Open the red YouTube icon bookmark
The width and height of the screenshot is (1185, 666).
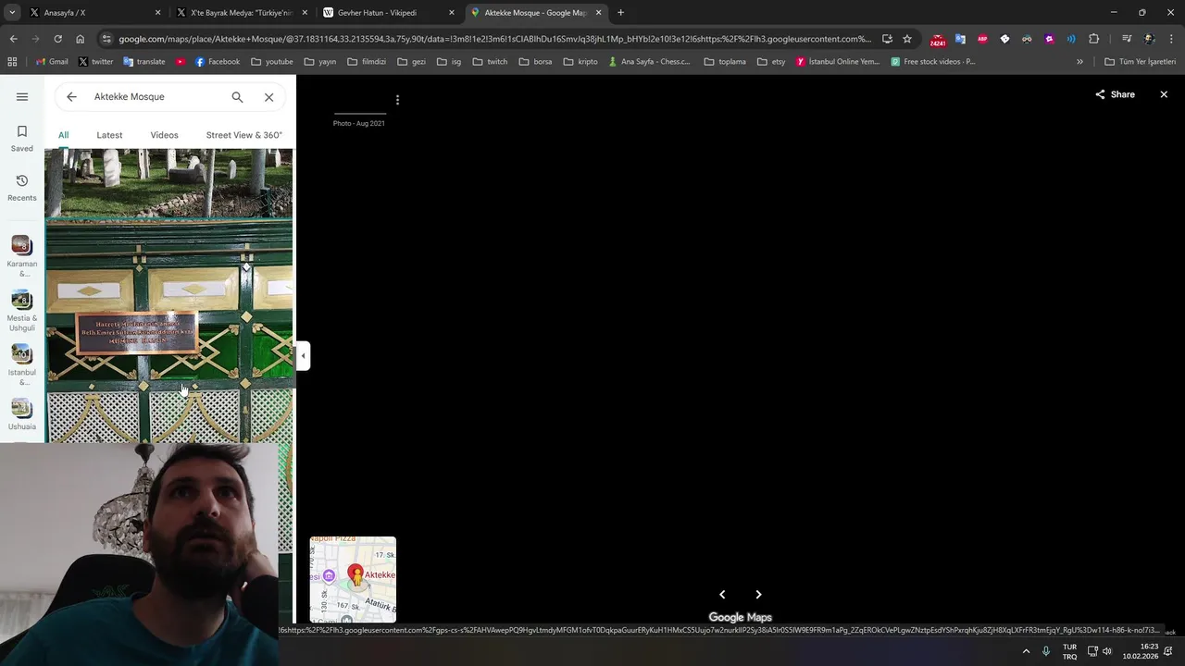click(181, 62)
